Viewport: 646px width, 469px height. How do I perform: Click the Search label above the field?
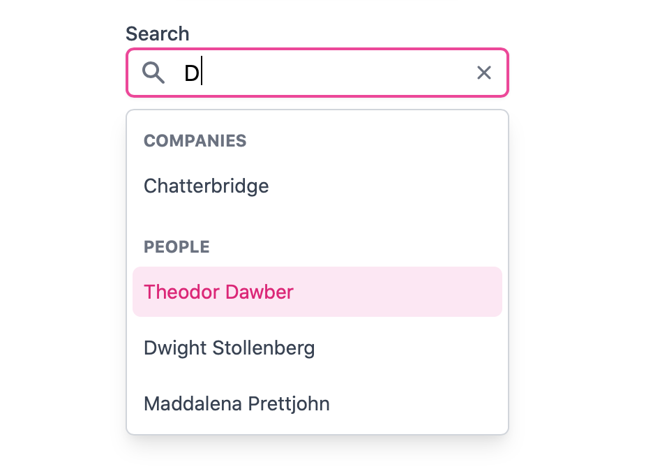coord(157,33)
